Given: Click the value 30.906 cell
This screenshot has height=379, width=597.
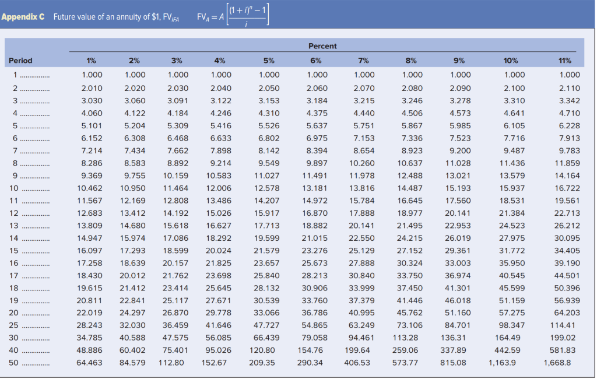Looking at the screenshot, I should click(314, 289).
